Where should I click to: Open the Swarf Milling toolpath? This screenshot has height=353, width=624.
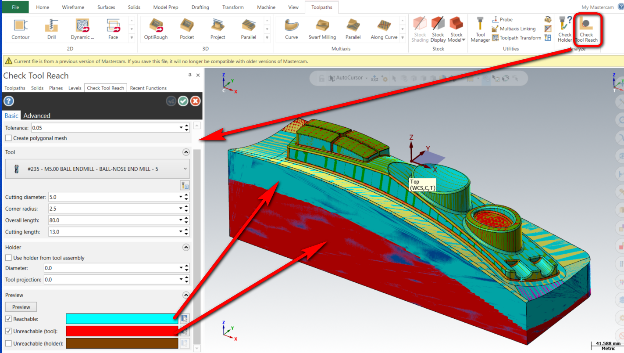click(322, 29)
